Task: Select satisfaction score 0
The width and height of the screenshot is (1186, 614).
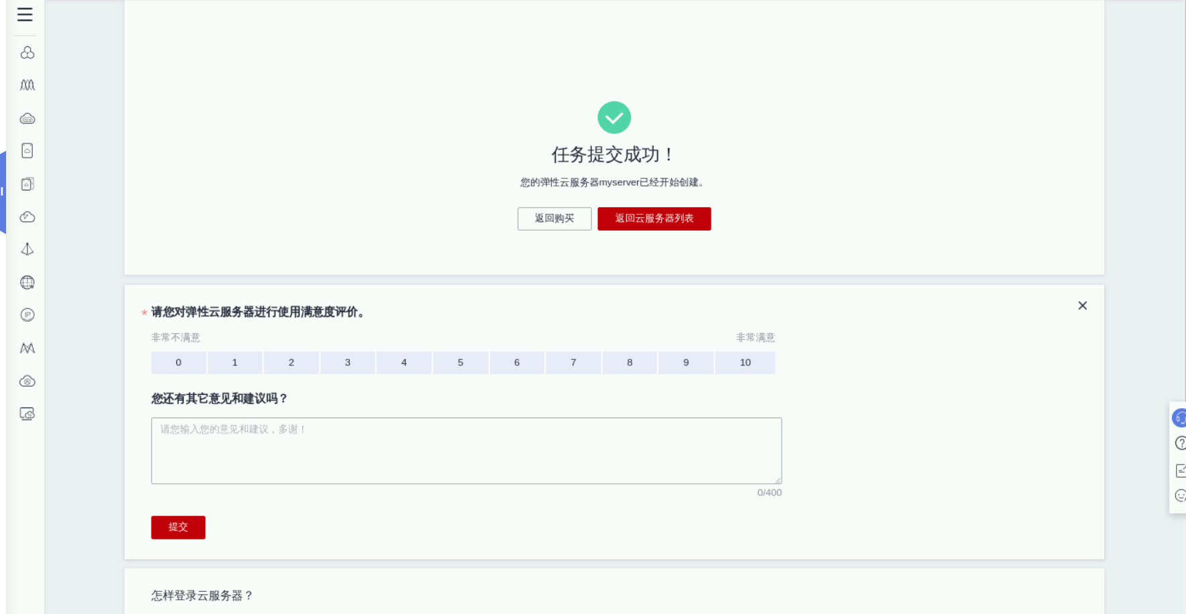Action: pyautogui.click(x=178, y=363)
